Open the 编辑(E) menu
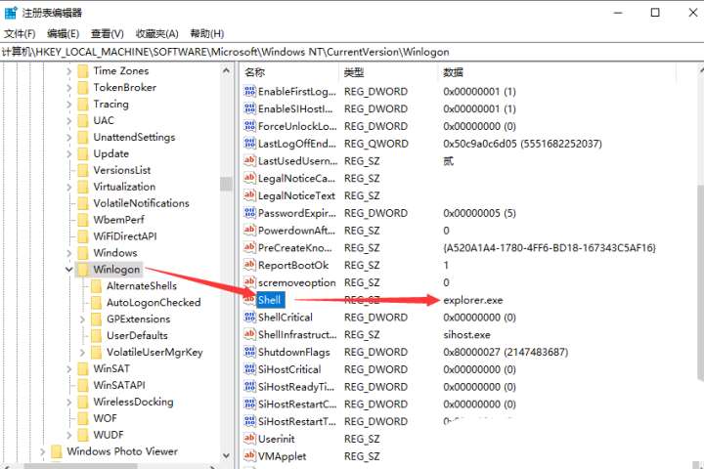 coord(63,33)
